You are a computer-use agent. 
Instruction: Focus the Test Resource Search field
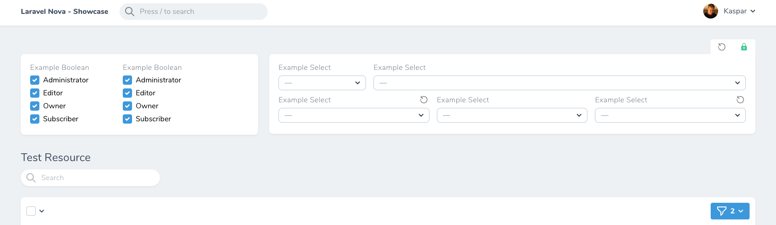90,178
